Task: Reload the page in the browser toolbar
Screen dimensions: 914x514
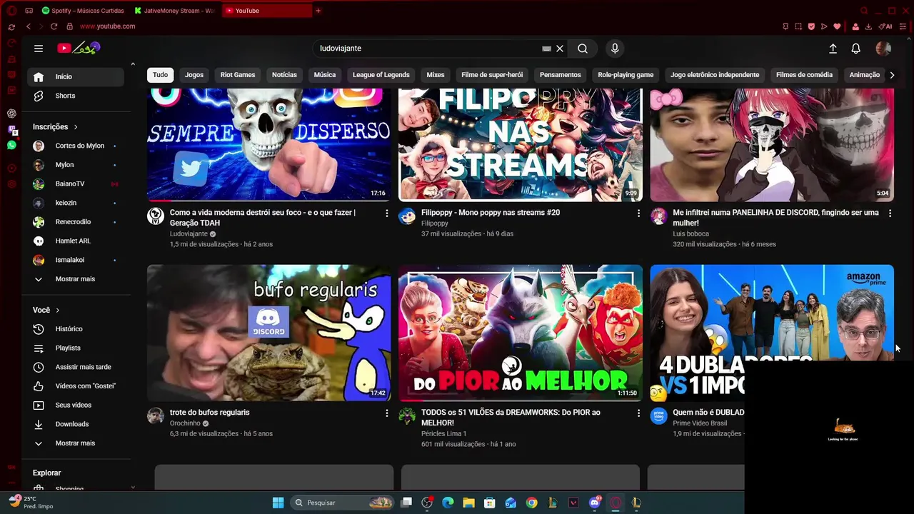Action: click(54, 26)
